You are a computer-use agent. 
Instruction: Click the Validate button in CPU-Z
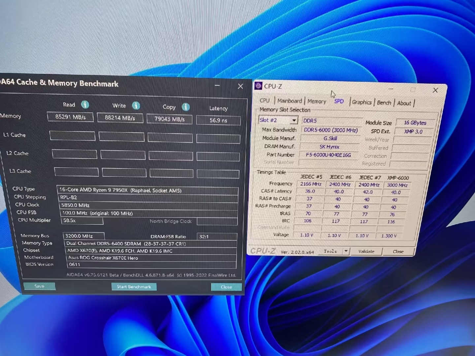point(366,252)
